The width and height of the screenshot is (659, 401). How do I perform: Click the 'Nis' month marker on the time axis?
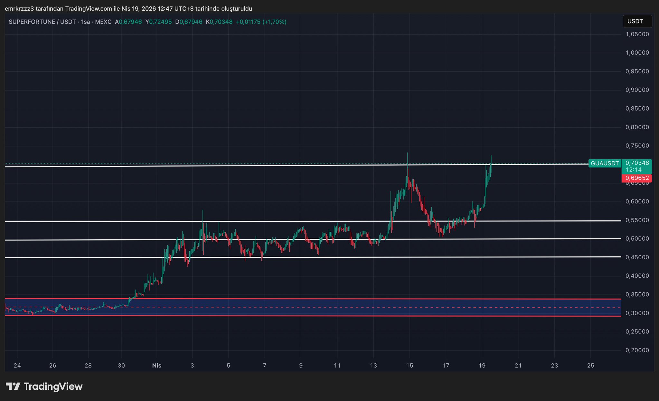[156, 366]
